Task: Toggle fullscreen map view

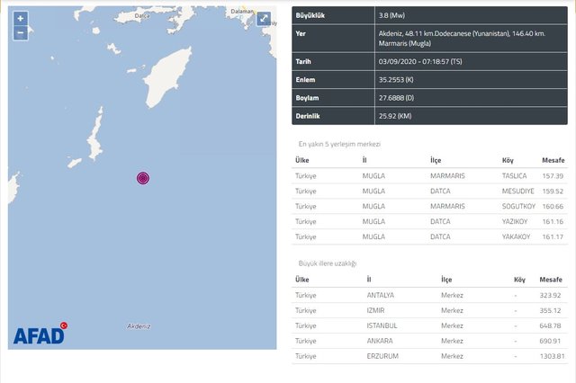Action: pyautogui.click(x=263, y=19)
